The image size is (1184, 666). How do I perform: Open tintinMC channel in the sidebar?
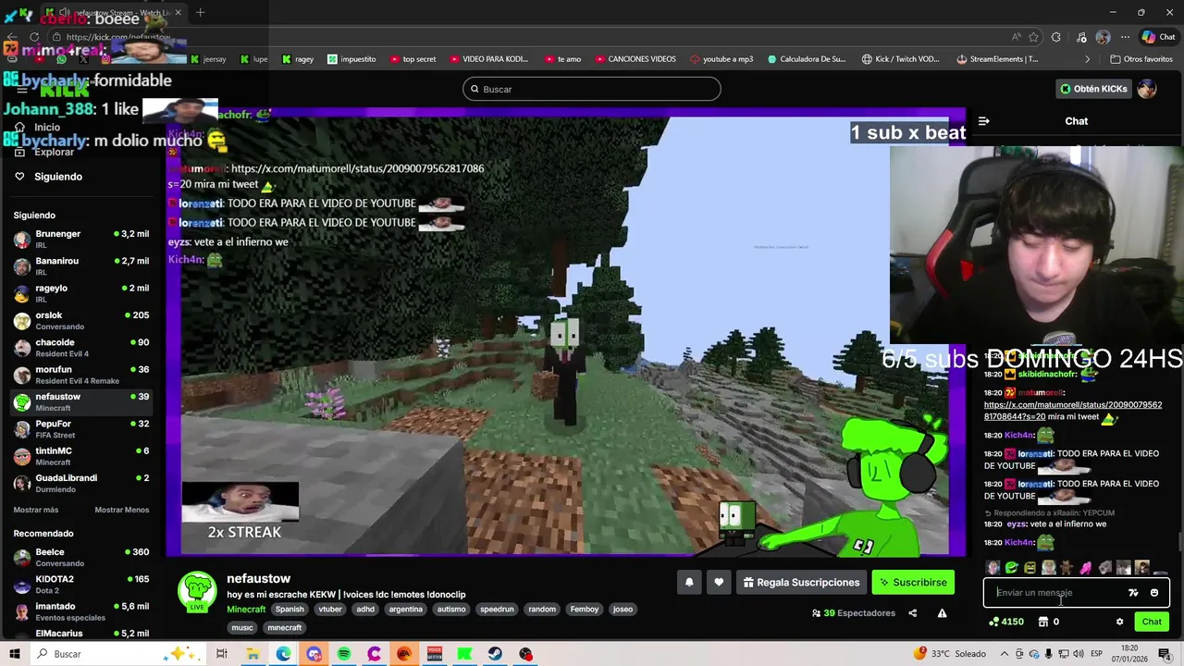click(x=81, y=456)
